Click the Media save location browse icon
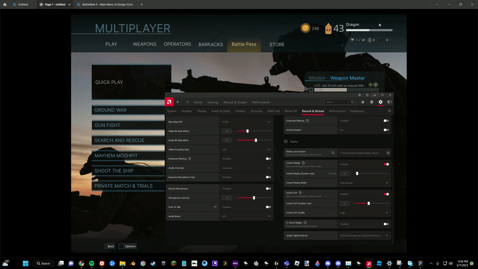 click(388, 153)
